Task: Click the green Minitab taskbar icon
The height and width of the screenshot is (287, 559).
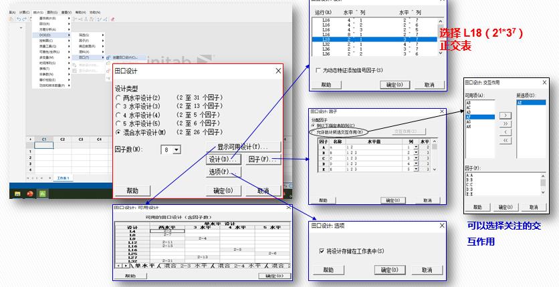Action: pyautogui.click(x=42, y=194)
